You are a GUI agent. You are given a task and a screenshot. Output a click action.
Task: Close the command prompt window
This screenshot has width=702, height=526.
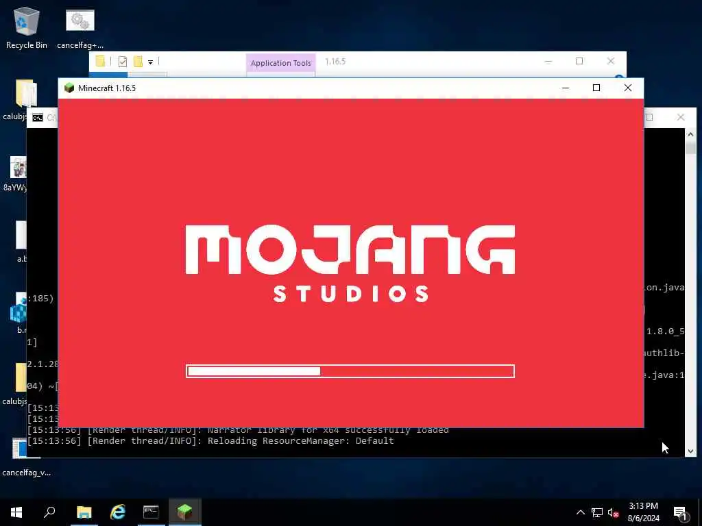pyautogui.click(x=681, y=117)
